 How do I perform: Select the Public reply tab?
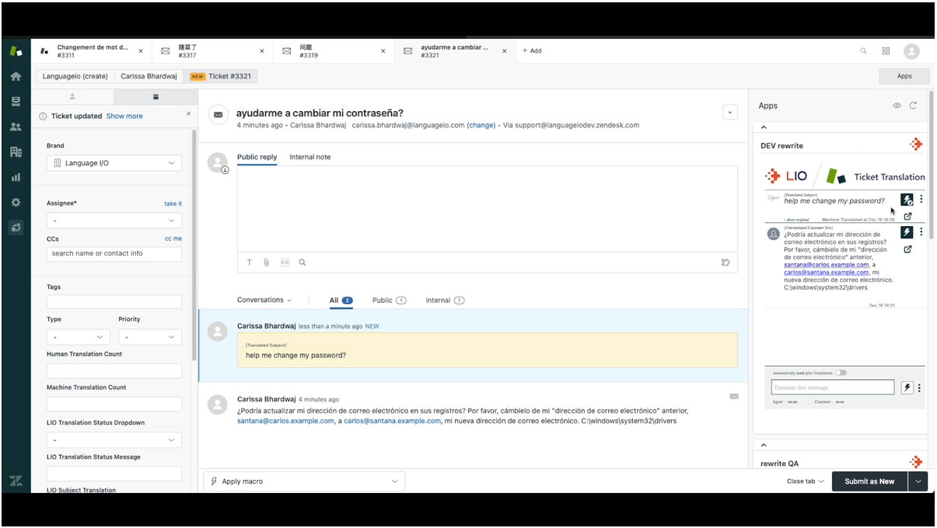(257, 157)
